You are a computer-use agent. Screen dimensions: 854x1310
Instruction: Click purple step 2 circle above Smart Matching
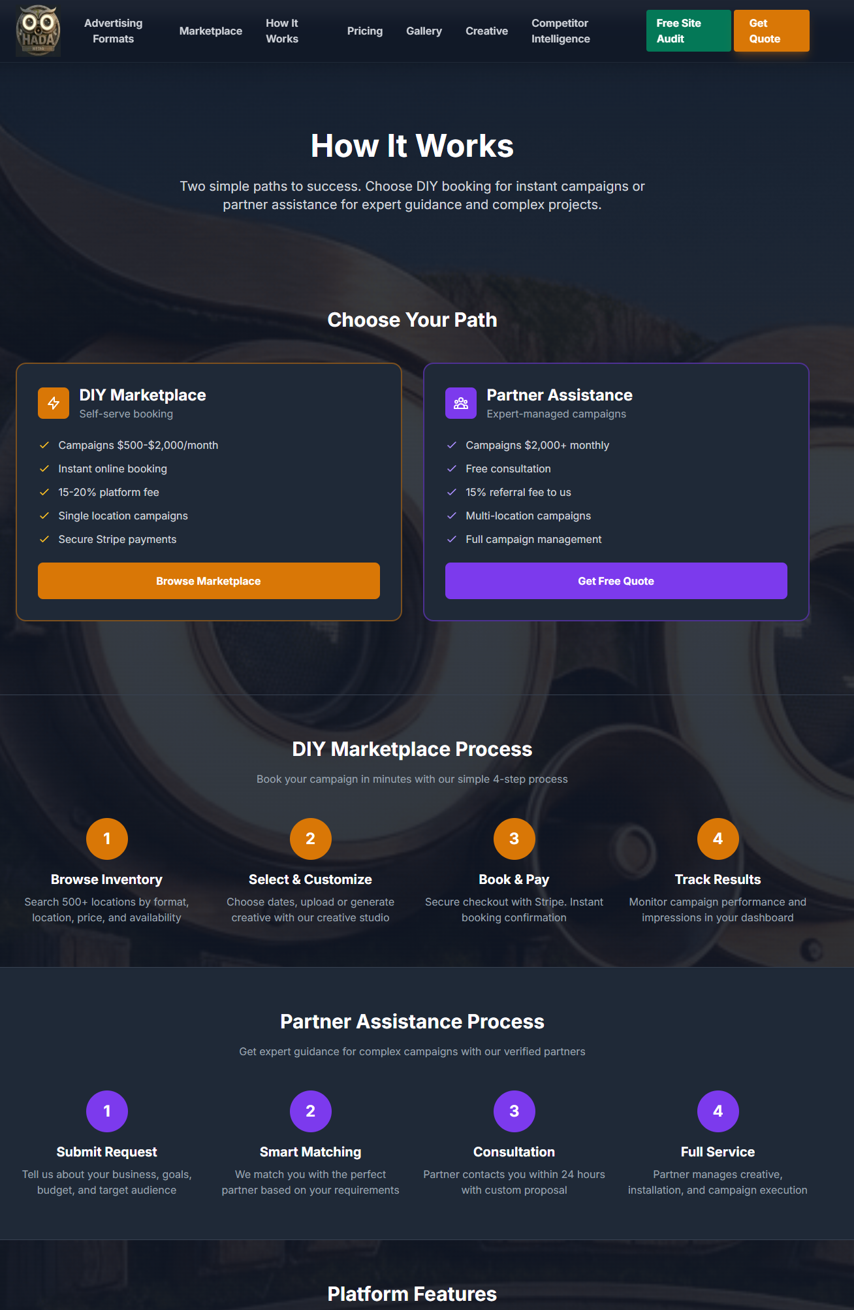click(311, 1111)
